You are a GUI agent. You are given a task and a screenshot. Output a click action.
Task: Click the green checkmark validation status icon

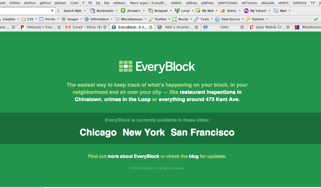click(x=316, y=19)
